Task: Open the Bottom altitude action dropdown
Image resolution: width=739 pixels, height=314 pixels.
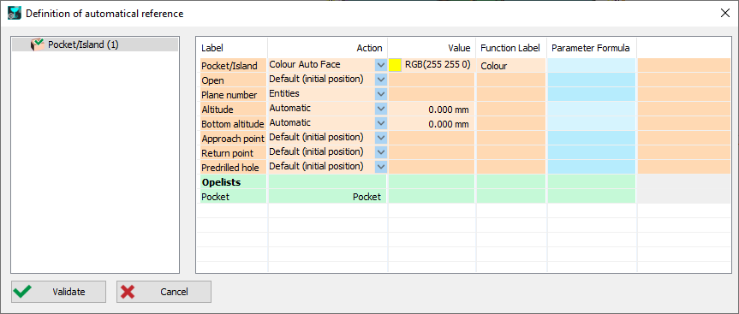Action: coord(381,123)
